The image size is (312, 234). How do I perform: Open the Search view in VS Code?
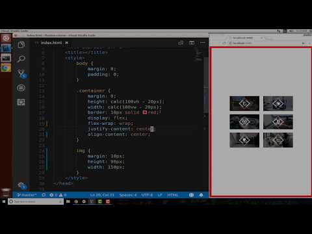click(21, 59)
